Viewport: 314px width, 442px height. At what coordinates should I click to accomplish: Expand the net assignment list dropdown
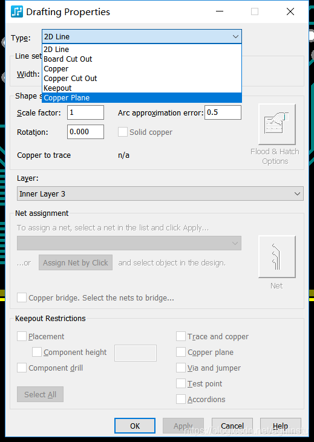[x=129, y=243]
